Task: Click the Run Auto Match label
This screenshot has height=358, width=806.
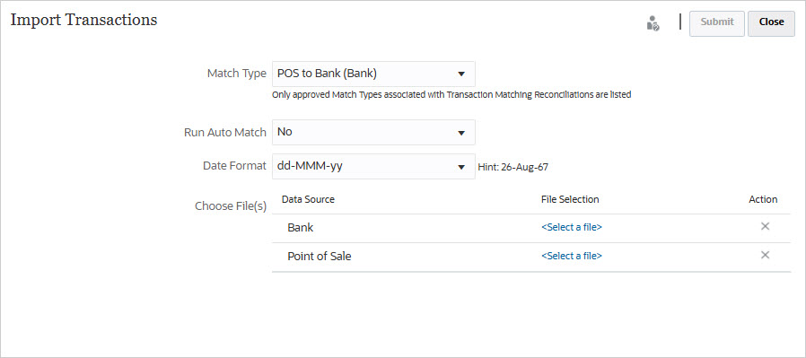Action: tap(225, 133)
